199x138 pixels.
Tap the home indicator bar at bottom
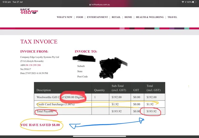click(99, 136)
